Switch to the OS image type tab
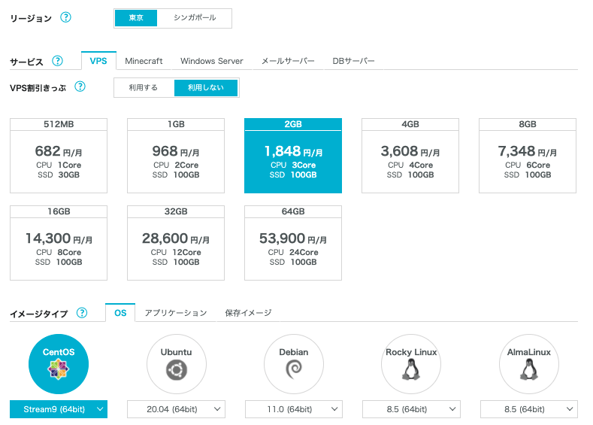The image size is (593, 425). [x=120, y=313]
